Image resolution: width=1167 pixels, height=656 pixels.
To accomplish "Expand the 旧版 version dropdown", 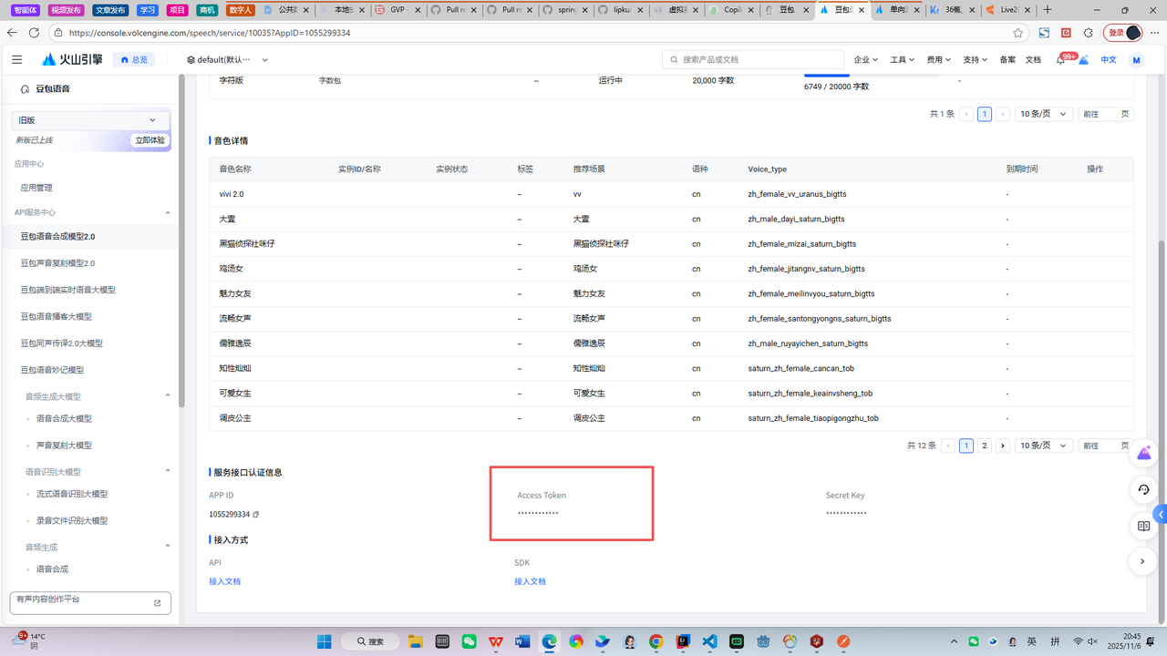I will (x=88, y=120).
